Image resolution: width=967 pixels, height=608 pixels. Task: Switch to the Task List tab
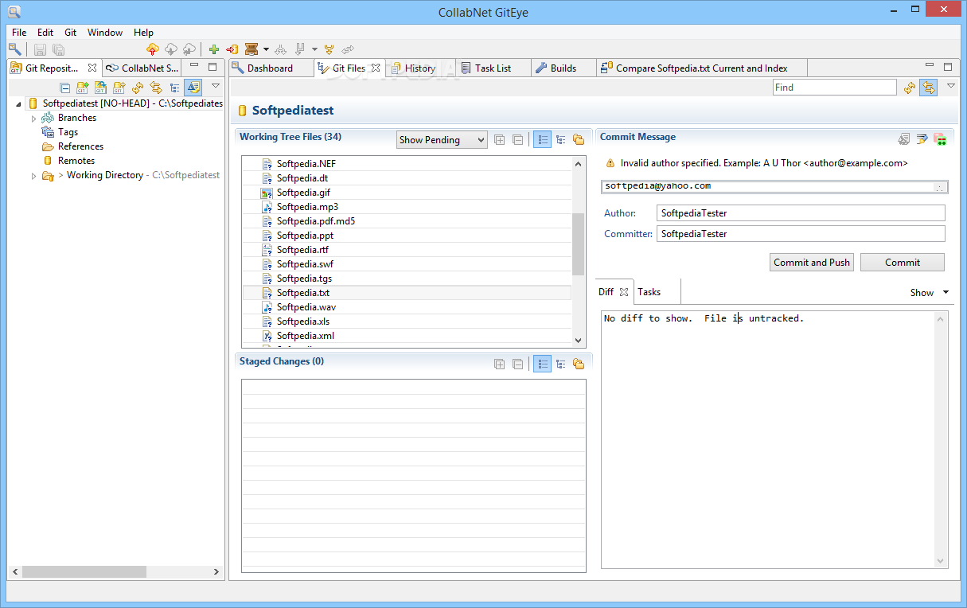tap(493, 68)
